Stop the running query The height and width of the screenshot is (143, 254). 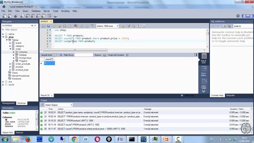(x=70, y=26)
